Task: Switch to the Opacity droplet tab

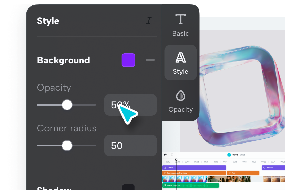Action: [x=180, y=101]
